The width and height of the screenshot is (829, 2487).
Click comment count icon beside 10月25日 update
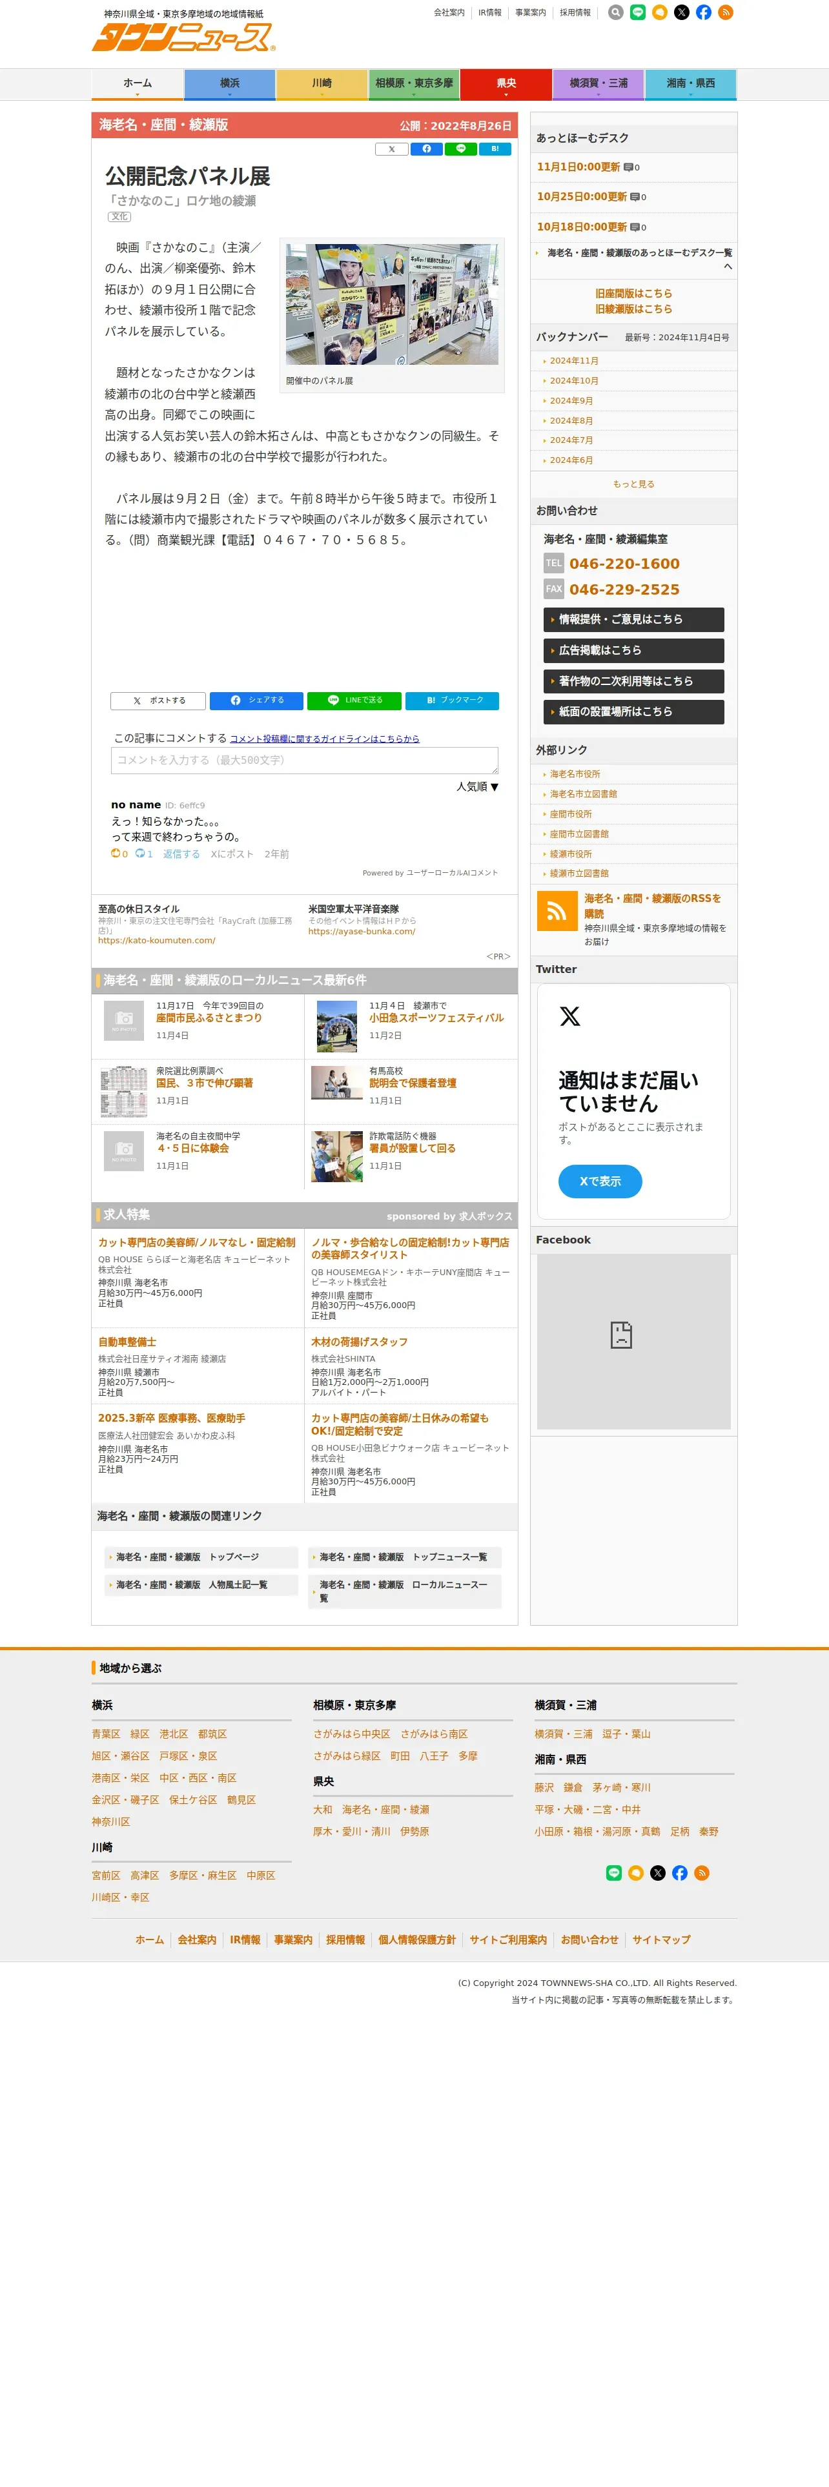tap(635, 197)
